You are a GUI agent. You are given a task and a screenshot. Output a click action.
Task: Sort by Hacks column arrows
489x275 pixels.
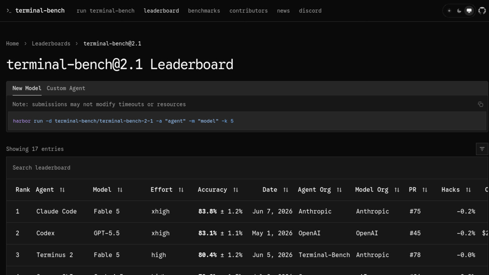pos(468,190)
